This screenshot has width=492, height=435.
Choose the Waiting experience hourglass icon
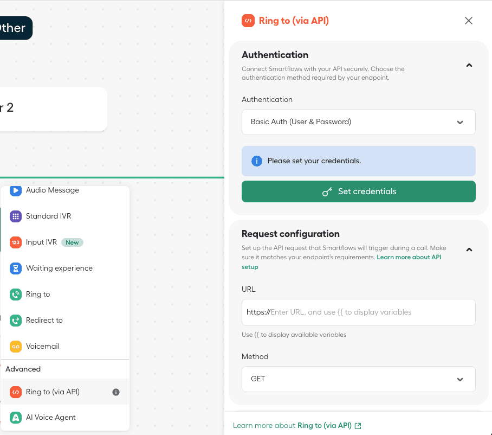16,268
